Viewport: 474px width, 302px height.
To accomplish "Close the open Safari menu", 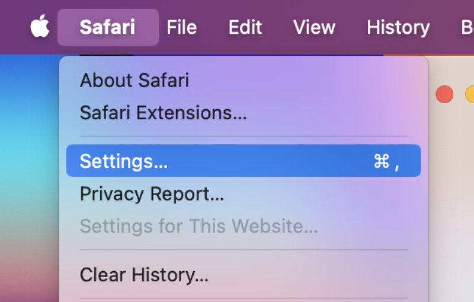I will [107, 27].
